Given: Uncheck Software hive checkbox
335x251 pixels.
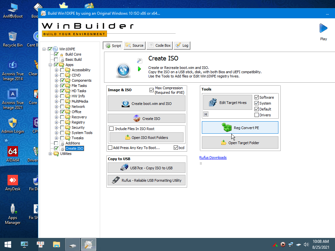Looking at the screenshot, I should coord(256,97).
